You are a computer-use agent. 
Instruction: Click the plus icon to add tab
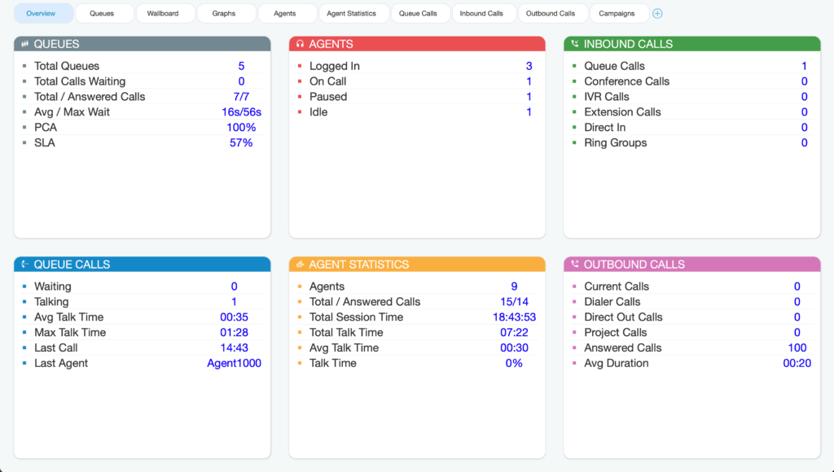[657, 13]
